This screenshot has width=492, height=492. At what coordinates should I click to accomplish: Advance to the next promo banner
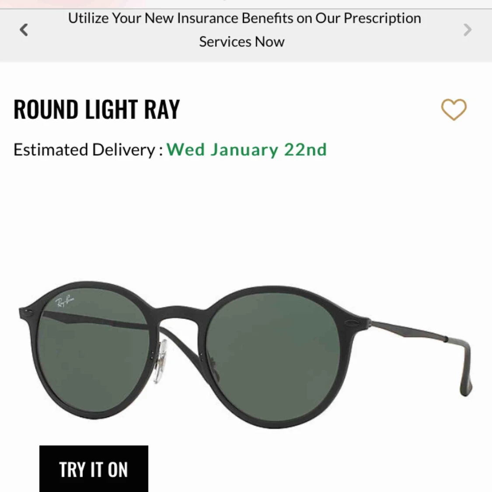click(x=467, y=30)
